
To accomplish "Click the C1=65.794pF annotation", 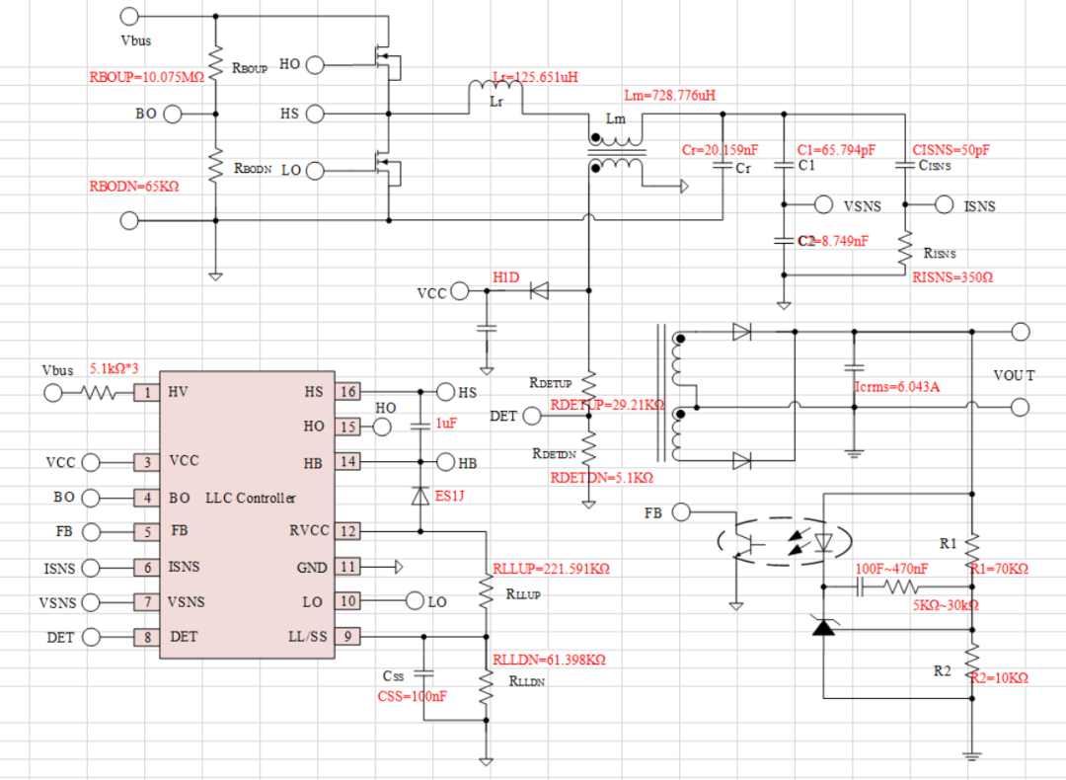I will tap(836, 150).
